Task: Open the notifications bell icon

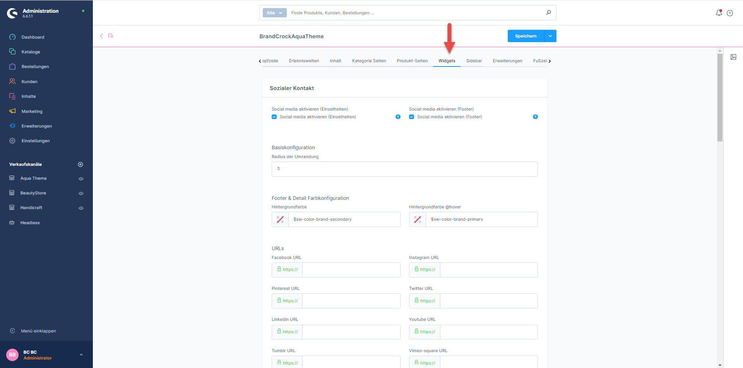Action: point(719,13)
